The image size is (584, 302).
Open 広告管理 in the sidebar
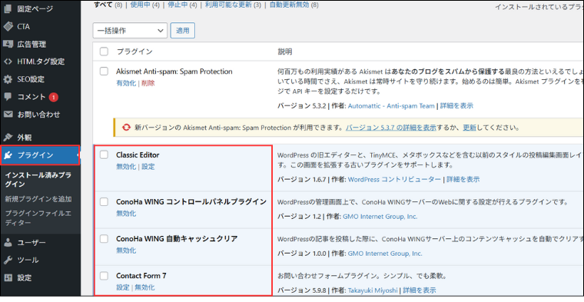(32, 44)
